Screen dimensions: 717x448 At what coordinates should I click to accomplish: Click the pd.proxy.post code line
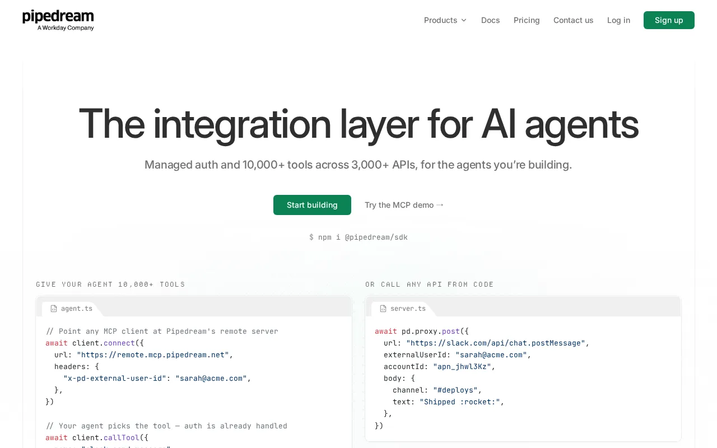point(422,332)
